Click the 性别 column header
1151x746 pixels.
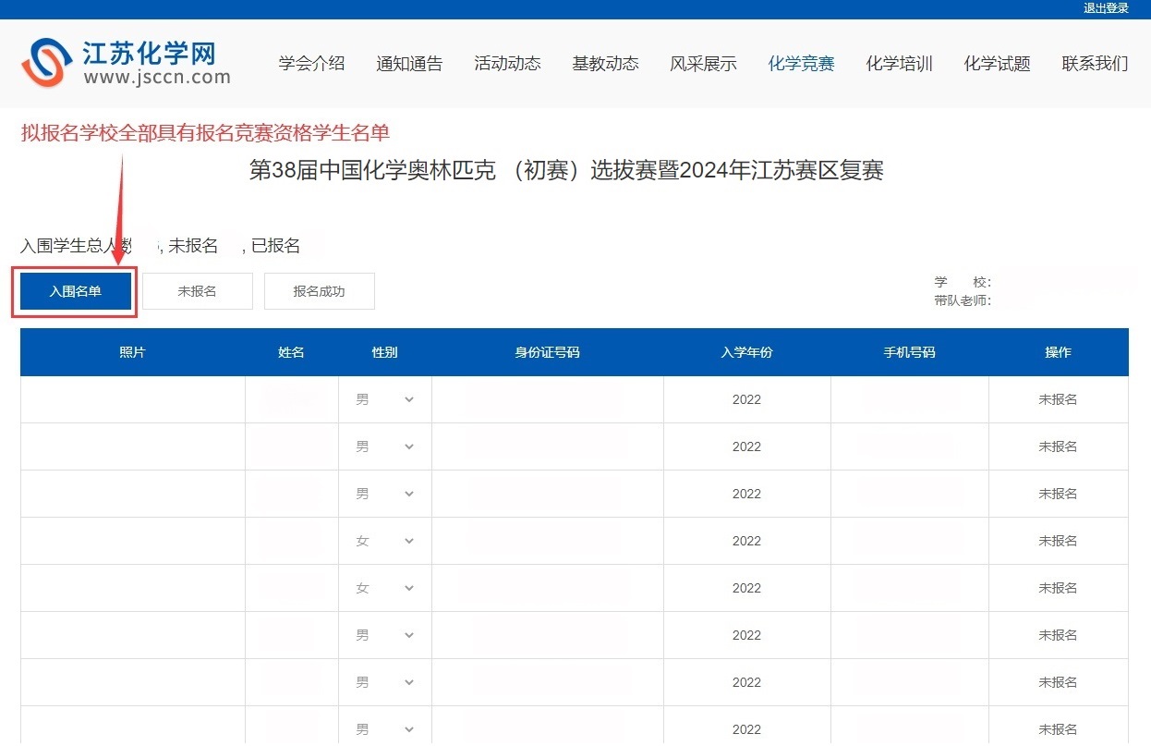point(385,352)
